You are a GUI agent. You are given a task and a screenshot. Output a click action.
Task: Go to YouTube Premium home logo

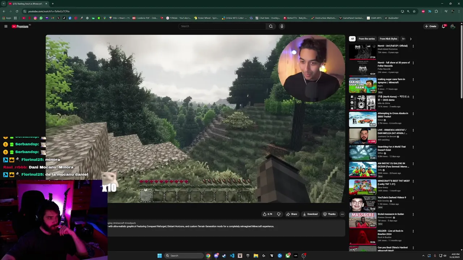(x=20, y=26)
